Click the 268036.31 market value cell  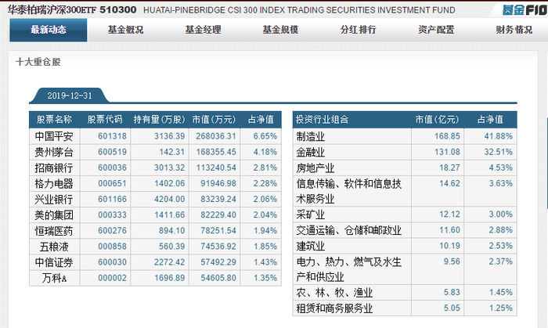point(215,136)
